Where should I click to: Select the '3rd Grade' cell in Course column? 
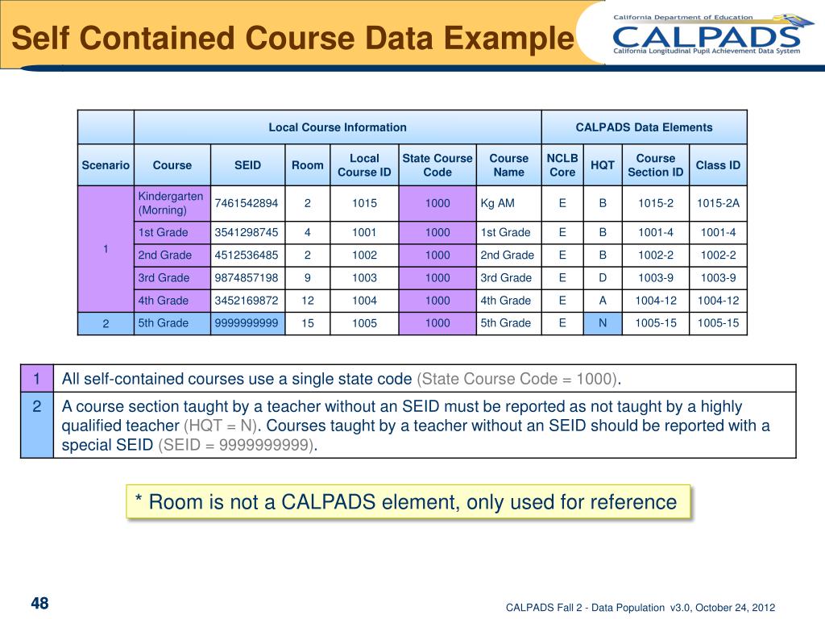click(172, 278)
